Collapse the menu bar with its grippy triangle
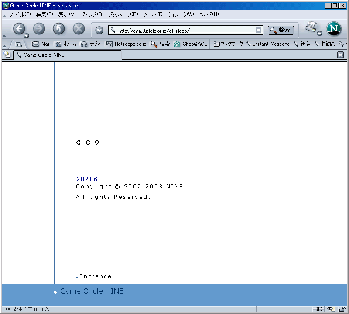The height and width of the screenshot is (314, 349). [4, 16]
